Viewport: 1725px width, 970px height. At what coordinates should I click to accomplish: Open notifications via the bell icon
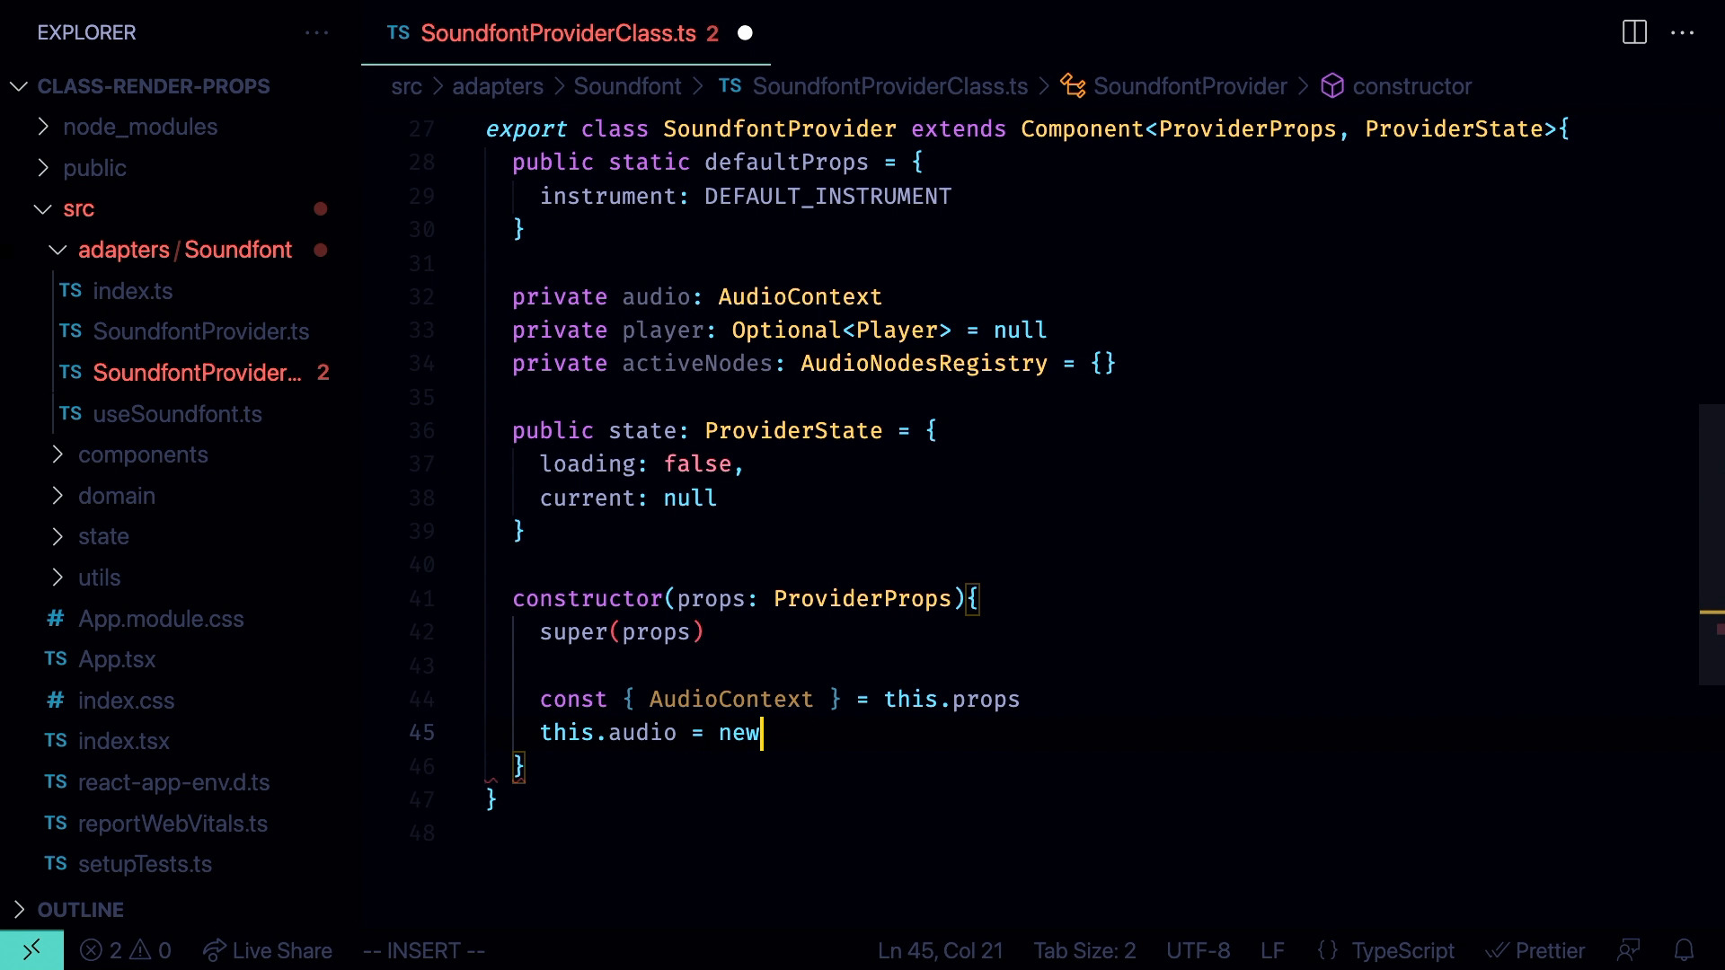1685,950
